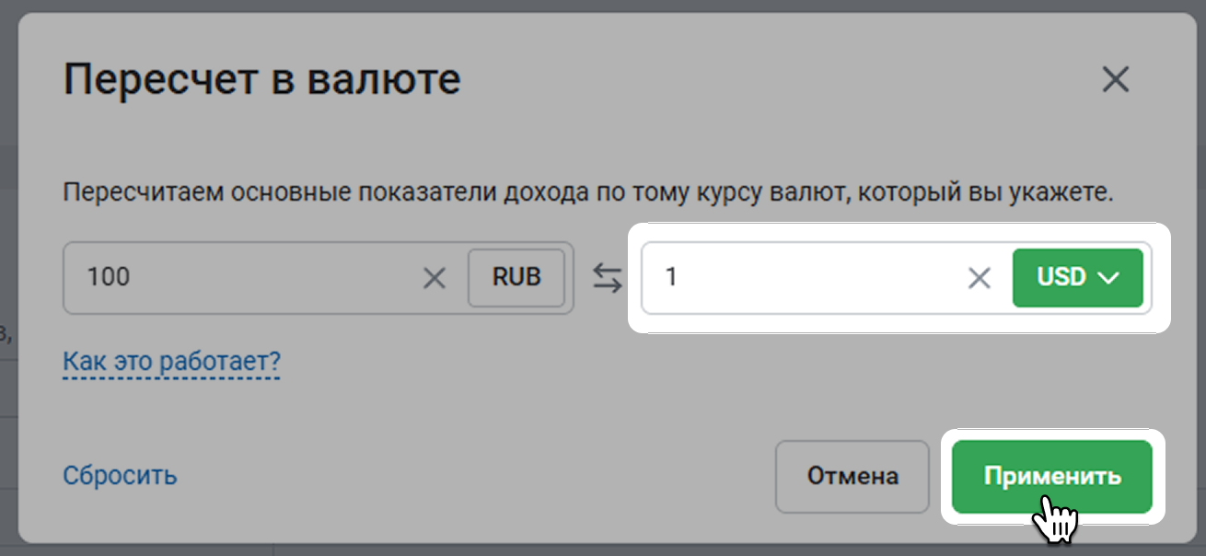
Task: Select the RUB currency button
Action: point(516,277)
